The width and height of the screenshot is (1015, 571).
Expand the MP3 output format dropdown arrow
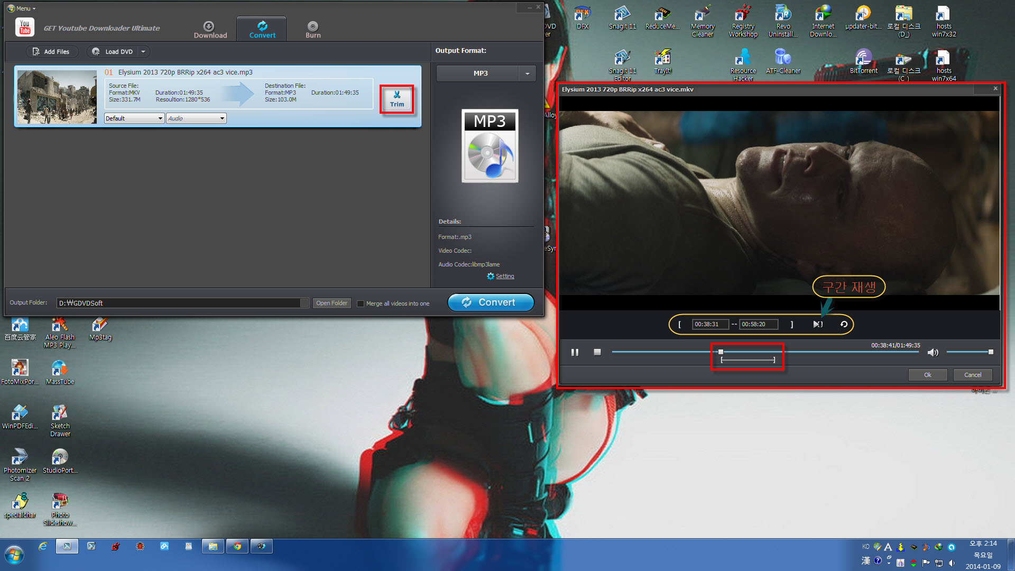coord(528,73)
